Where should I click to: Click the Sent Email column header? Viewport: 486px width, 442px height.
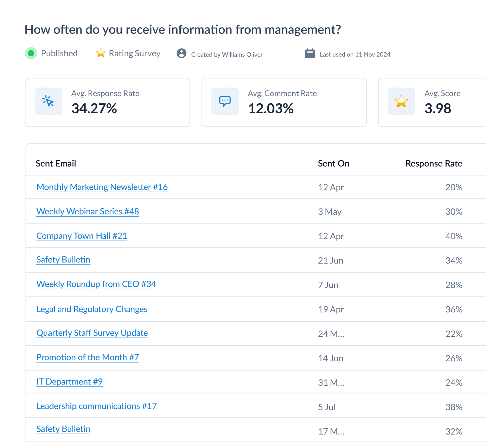(x=56, y=163)
